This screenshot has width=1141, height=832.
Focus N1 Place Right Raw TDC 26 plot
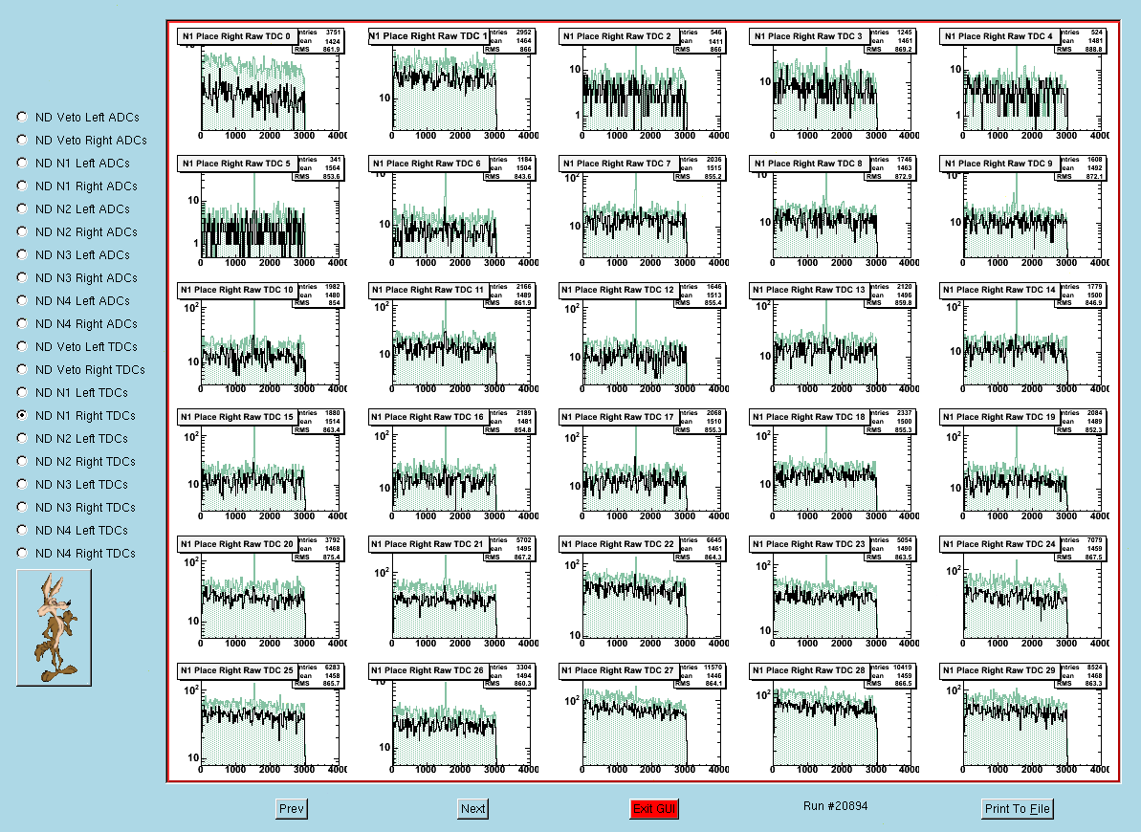(x=452, y=719)
